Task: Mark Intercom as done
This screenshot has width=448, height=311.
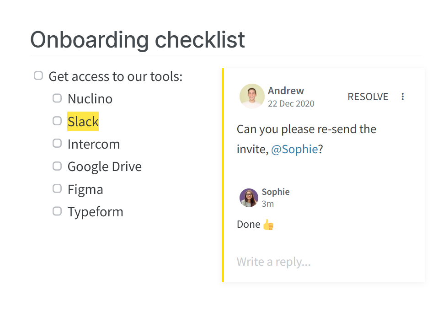Action: [57, 143]
